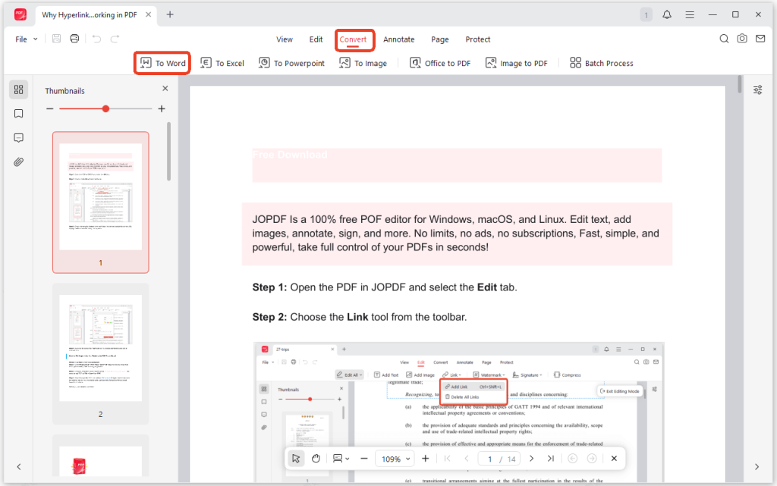
Task: Go to previous view circle arrow
Action: pos(572,459)
